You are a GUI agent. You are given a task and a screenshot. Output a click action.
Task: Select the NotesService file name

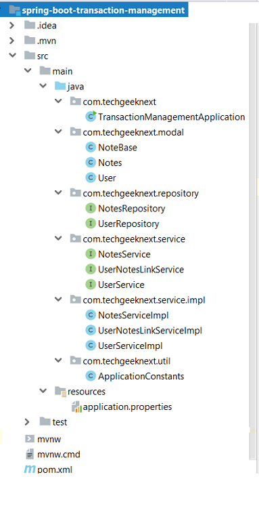click(124, 254)
